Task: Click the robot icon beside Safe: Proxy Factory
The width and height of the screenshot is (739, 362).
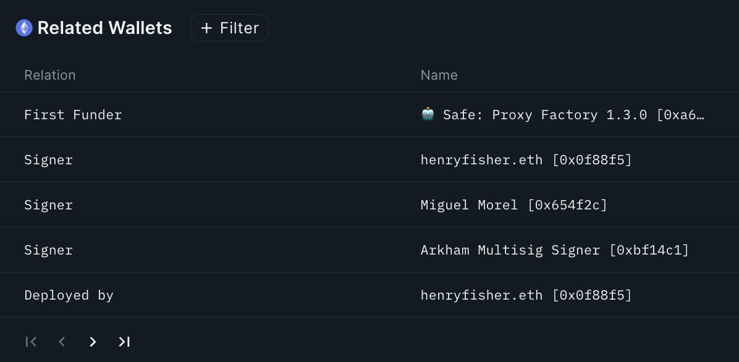Action: click(428, 114)
